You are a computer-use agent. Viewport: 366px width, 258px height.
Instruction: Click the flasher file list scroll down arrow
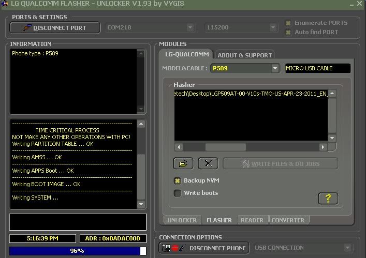(332, 138)
